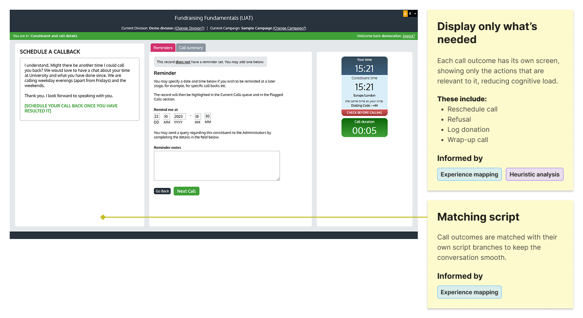
Task: Click the hash symbol icon in header
Action: pyautogui.click(x=410, y=14)
